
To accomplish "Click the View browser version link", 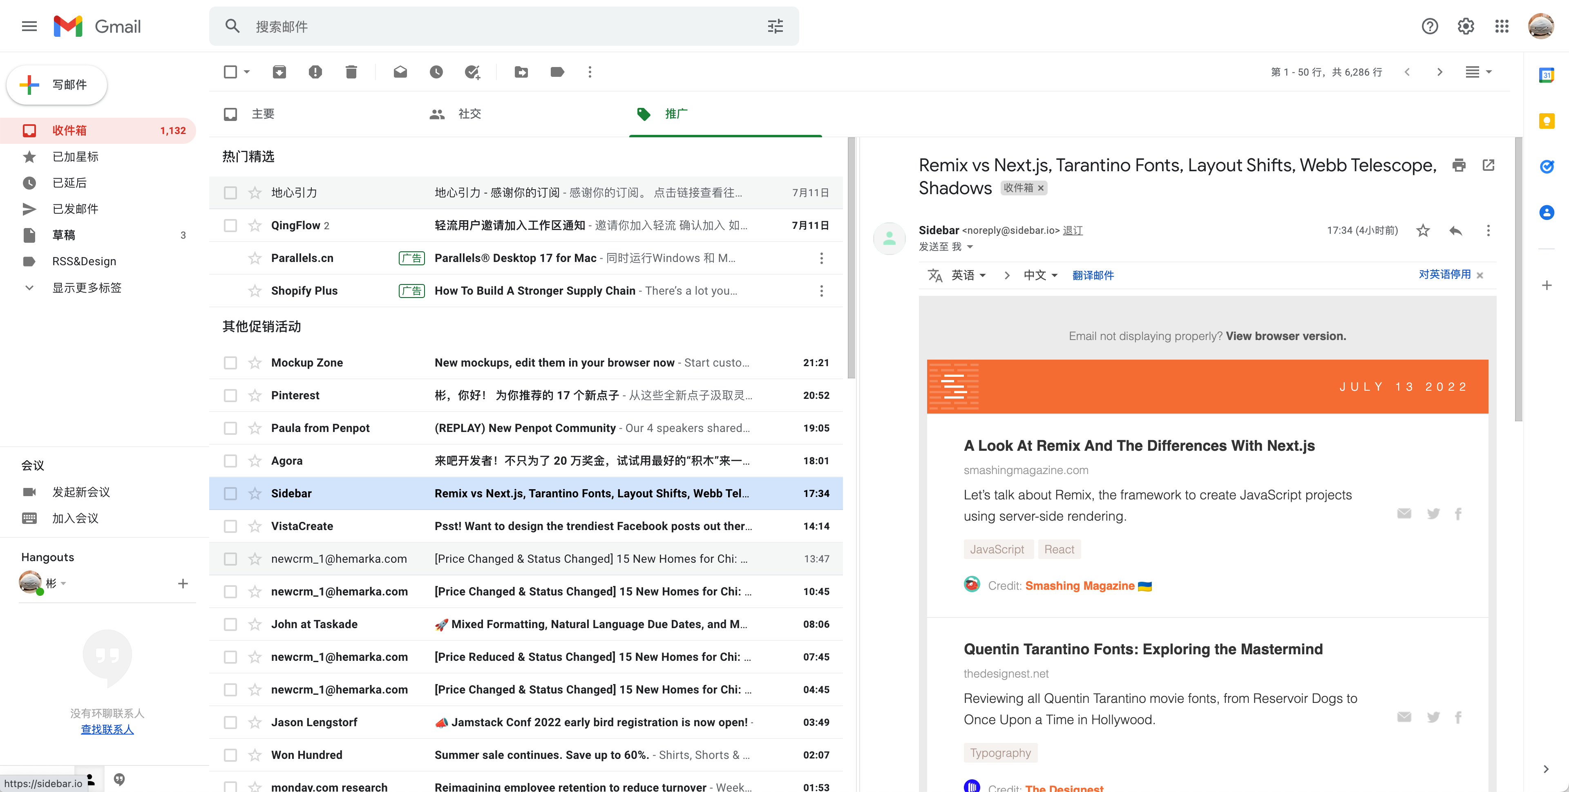I will click(x=1286, y=336).
